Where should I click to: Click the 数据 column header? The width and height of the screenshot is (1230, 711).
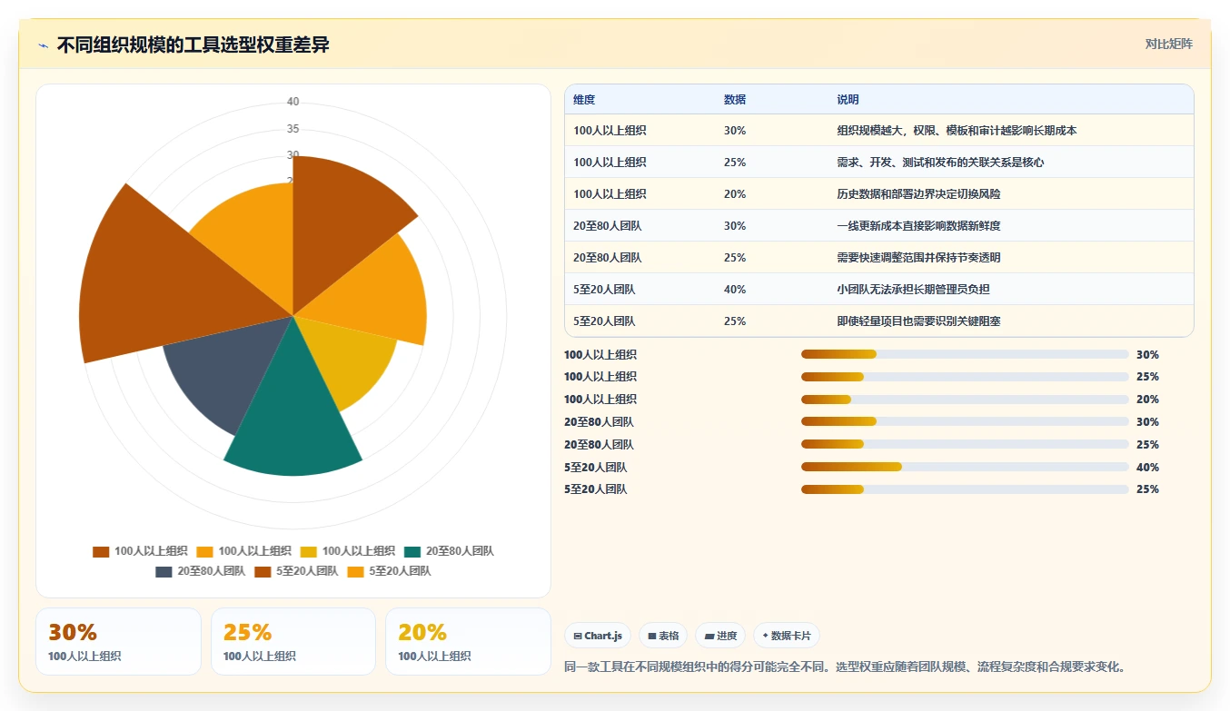(x=735, y=100)
